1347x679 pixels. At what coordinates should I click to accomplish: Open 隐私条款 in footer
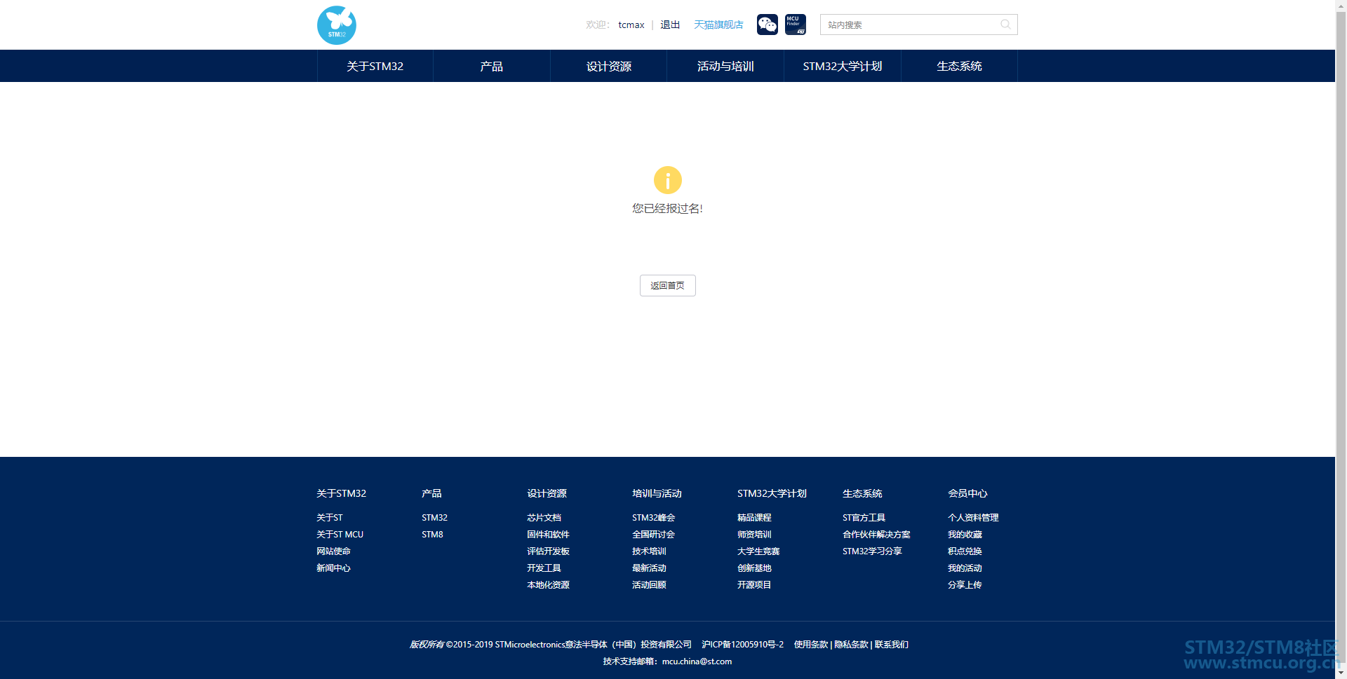(851, 645)
